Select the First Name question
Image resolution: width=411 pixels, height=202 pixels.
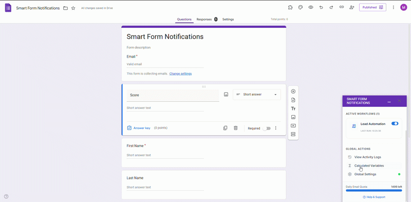point(203,153)
